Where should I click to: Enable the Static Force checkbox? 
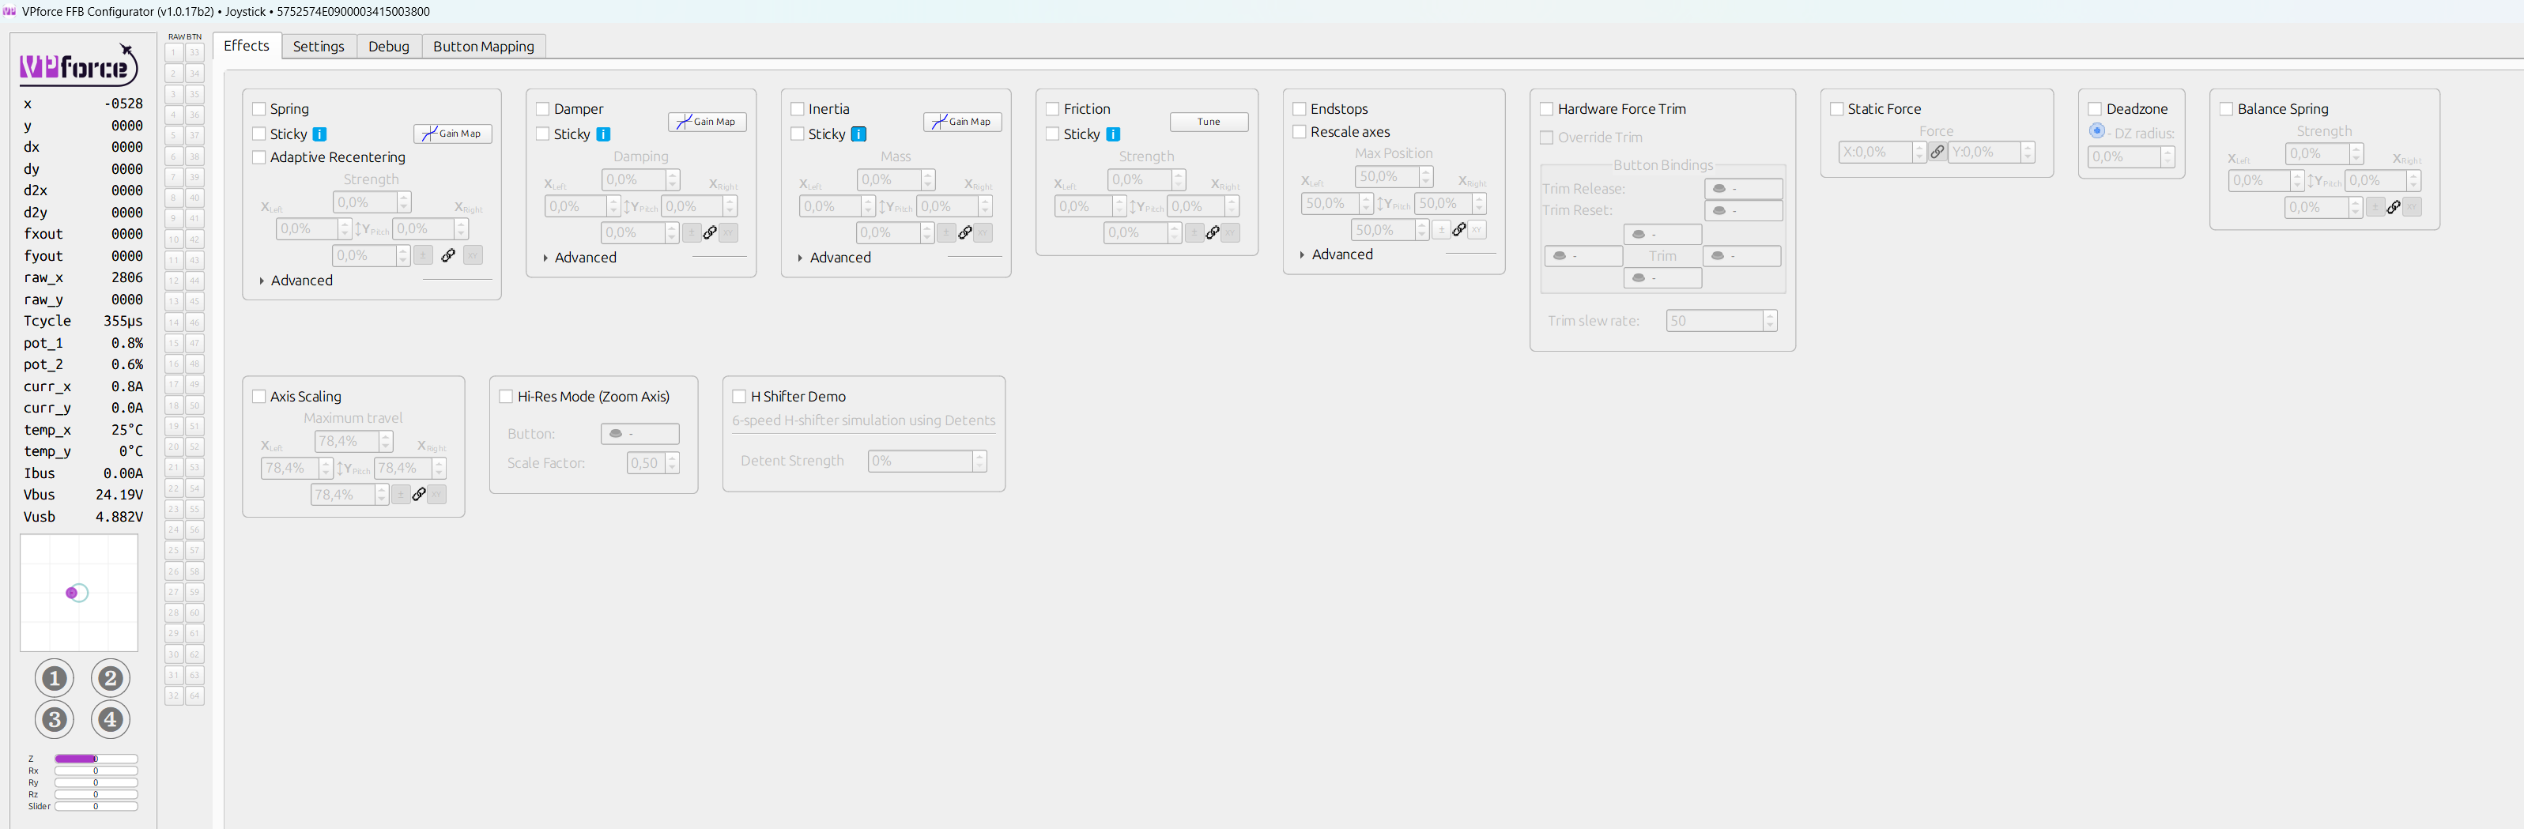[x=1837, y=110]
